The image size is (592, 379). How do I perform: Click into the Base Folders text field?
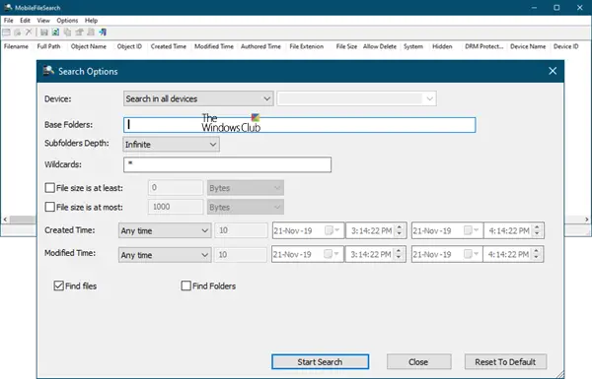299,125
